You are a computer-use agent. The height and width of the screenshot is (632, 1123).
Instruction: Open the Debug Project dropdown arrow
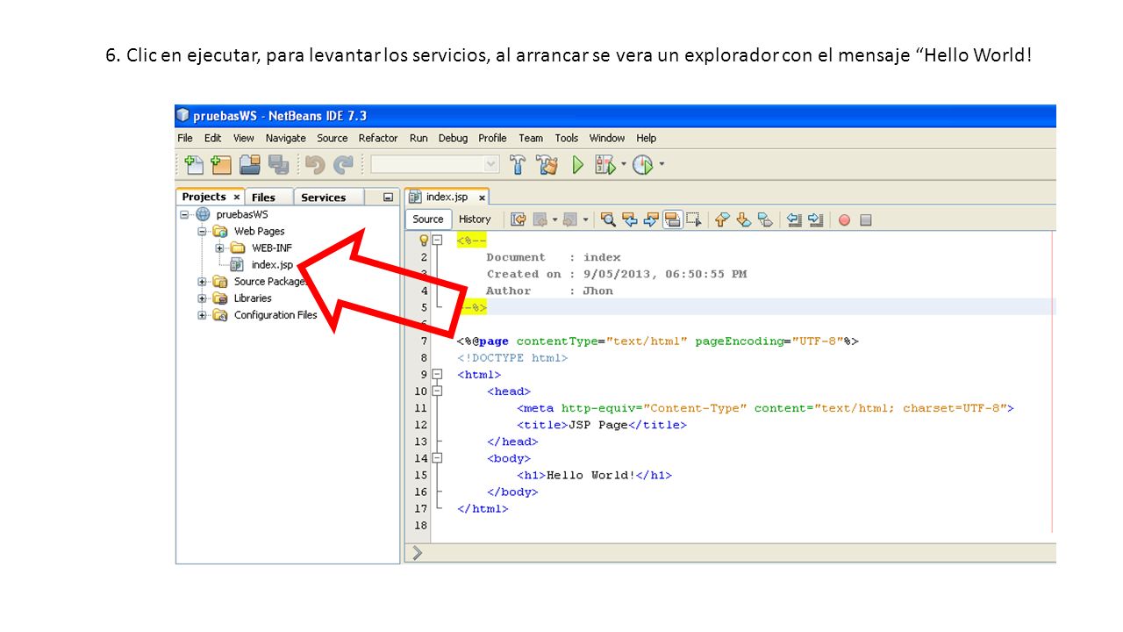624,164
